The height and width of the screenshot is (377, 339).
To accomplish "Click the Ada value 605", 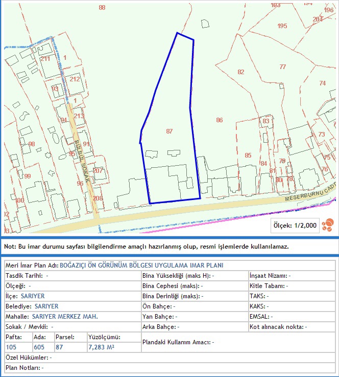I will [x=39, y=347].
